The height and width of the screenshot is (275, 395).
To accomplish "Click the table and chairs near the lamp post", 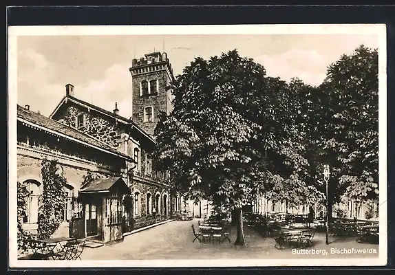I will [x=294, y=239].
